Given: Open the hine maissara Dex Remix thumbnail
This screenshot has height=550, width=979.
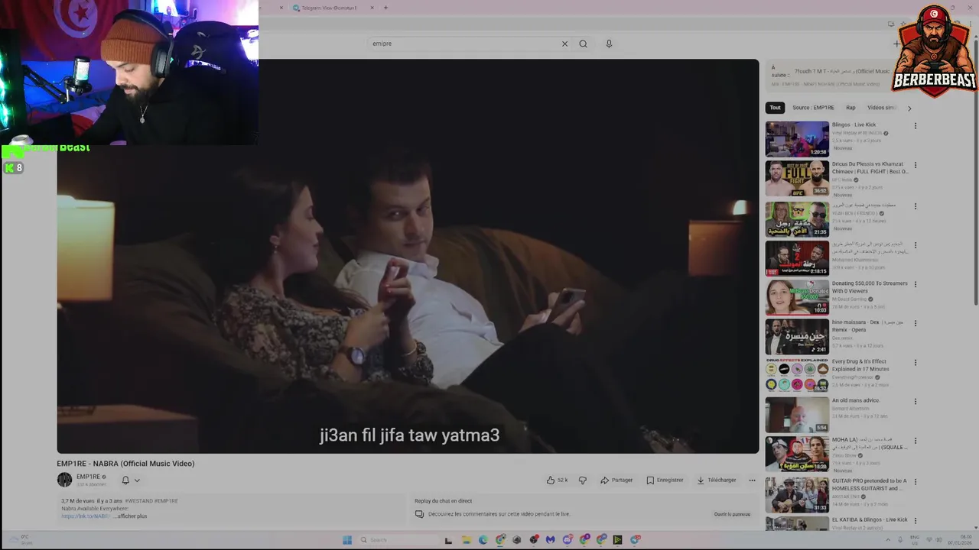Looking at the screenshot, I should (797, 336).
